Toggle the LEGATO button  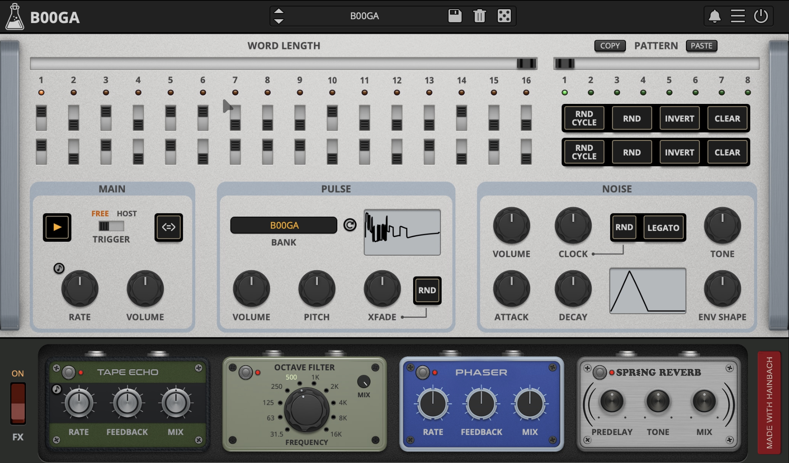[x=663, y=228]
